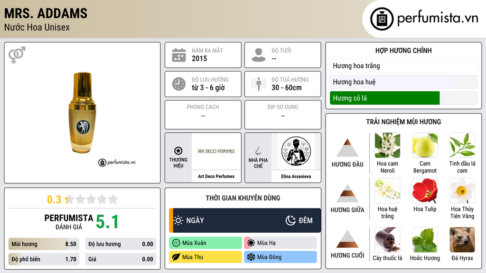Select the Mùa Thu season chip
The image size is (486, 273).
tap(206, 257)
